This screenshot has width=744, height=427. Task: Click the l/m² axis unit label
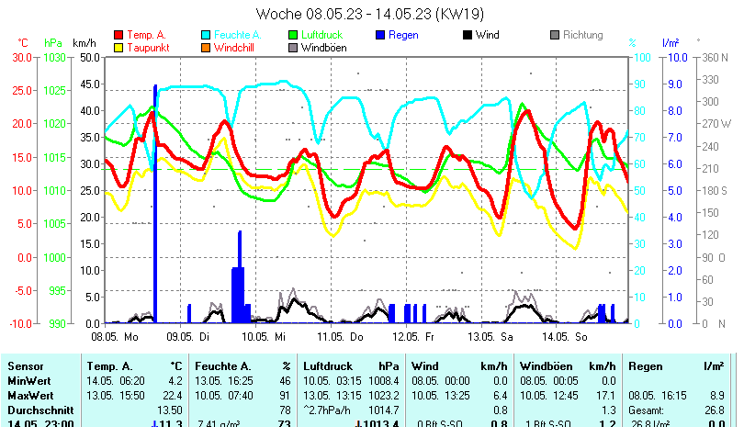tap(670, 43)
